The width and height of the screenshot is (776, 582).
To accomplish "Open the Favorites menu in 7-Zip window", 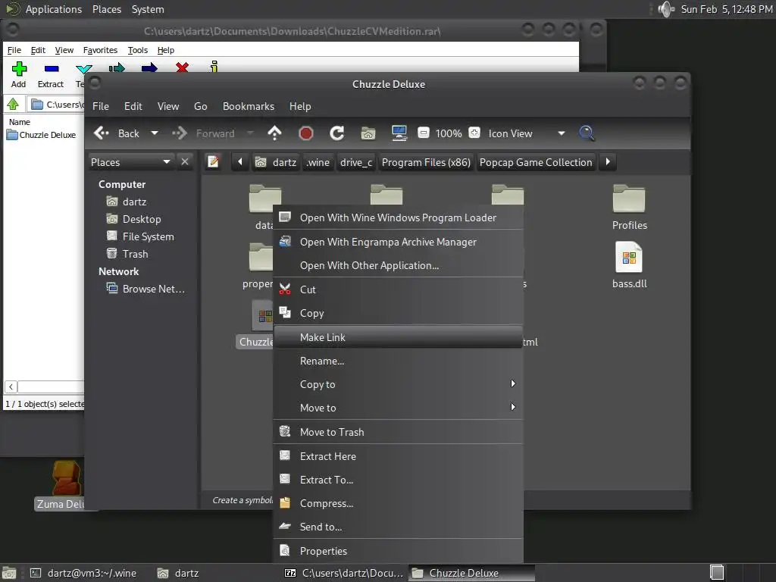I will click(100, 50).
